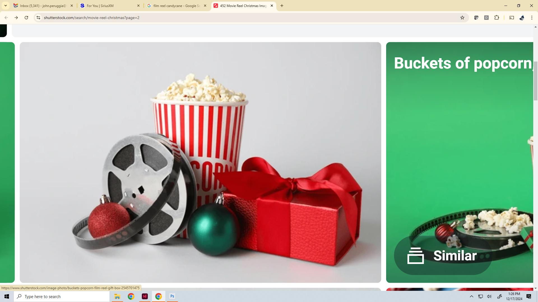Switch to the SiriusXM For You tab
This screenshot has height=302, width=538.
click(109, 6)
